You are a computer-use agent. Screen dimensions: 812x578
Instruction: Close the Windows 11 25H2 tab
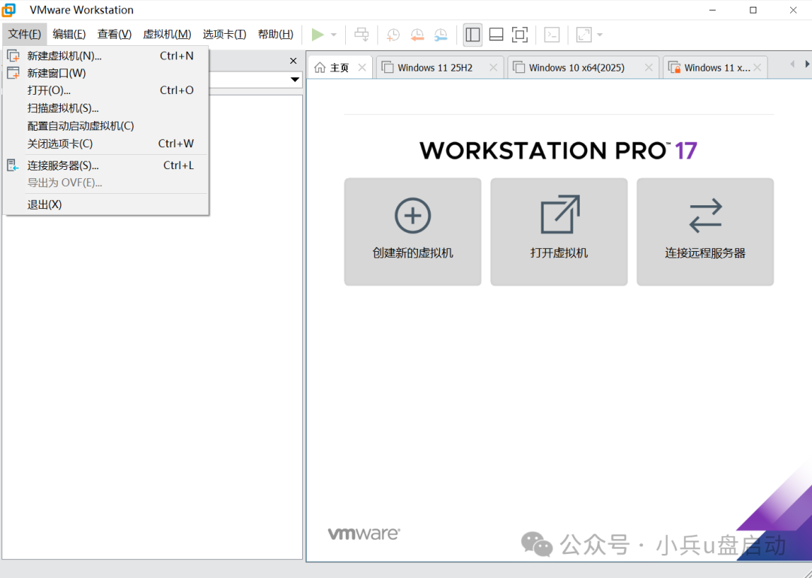coord(492,67)
